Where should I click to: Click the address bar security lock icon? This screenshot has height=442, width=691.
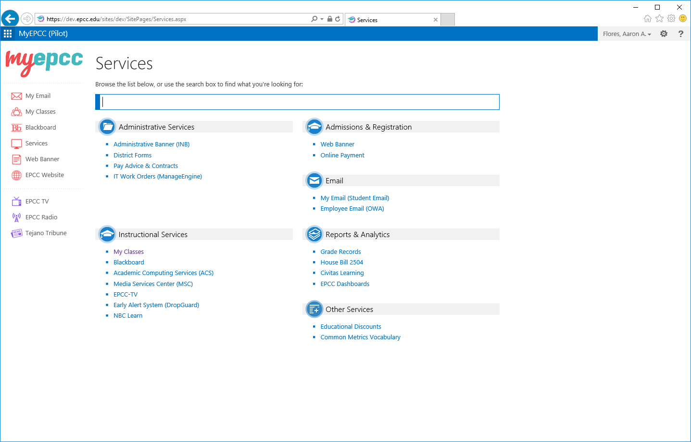(x=330, y=19)
